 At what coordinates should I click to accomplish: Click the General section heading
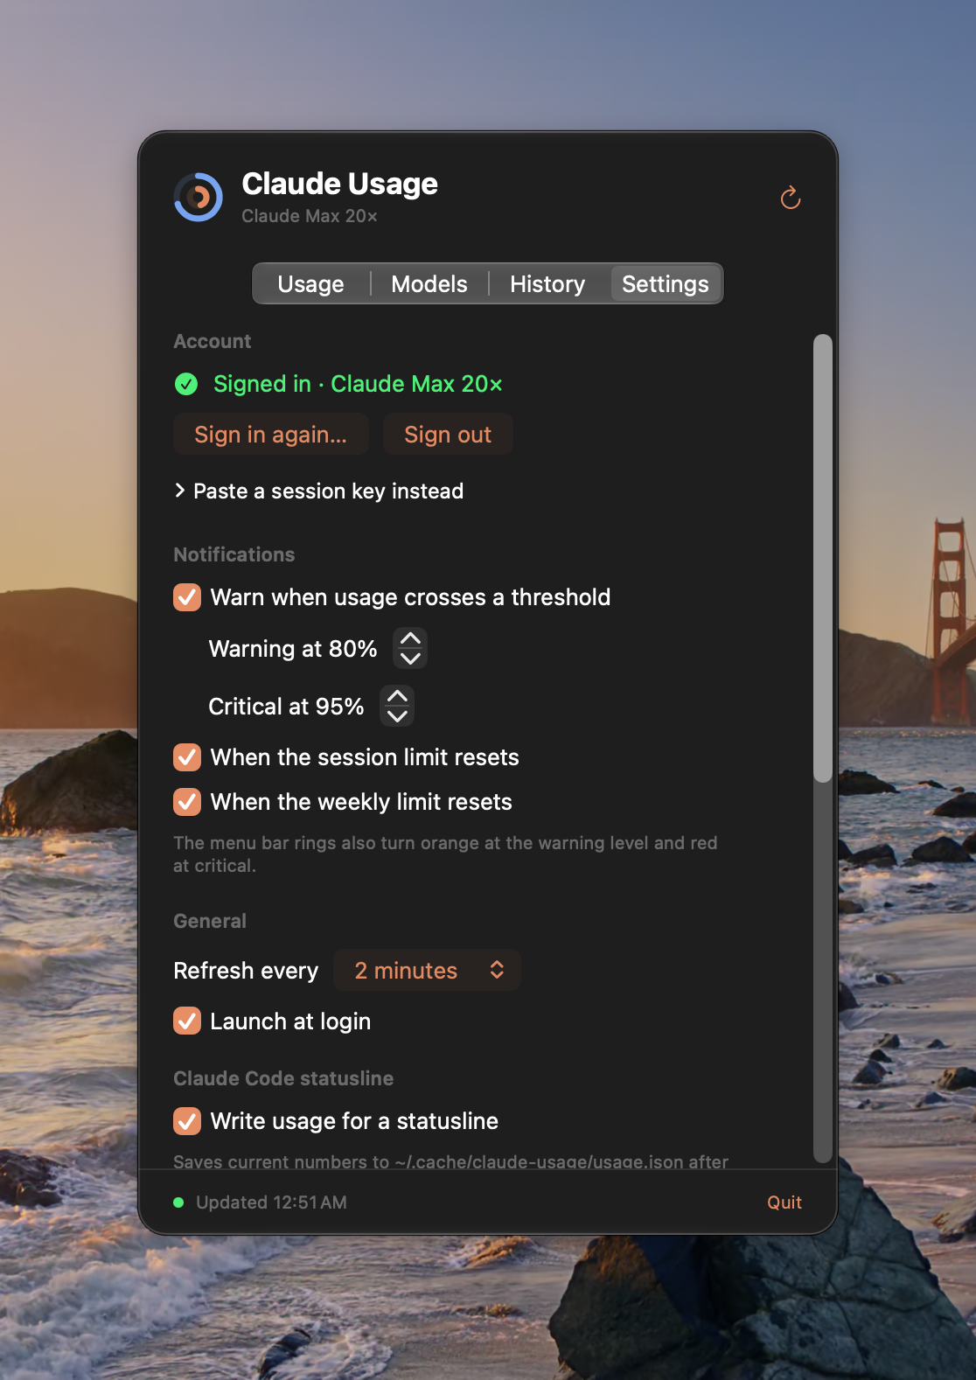pos(210,921)
